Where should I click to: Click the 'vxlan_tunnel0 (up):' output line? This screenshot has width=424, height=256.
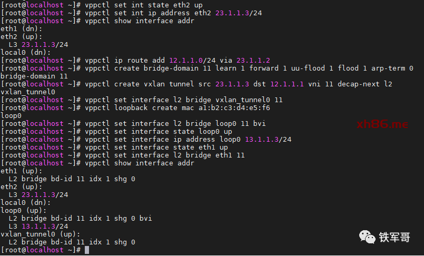point(41,234)
